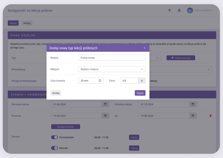Viewport: 223px width, 158px height.
Task: Close the Dodaj nowy typ dialog
Action: point(144,48)
